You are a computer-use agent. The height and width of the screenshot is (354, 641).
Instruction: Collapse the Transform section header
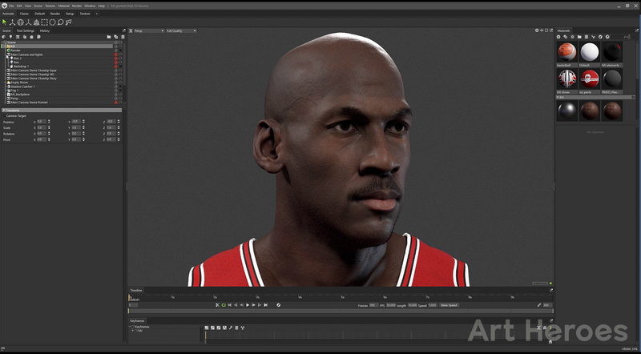pos(62,110)
